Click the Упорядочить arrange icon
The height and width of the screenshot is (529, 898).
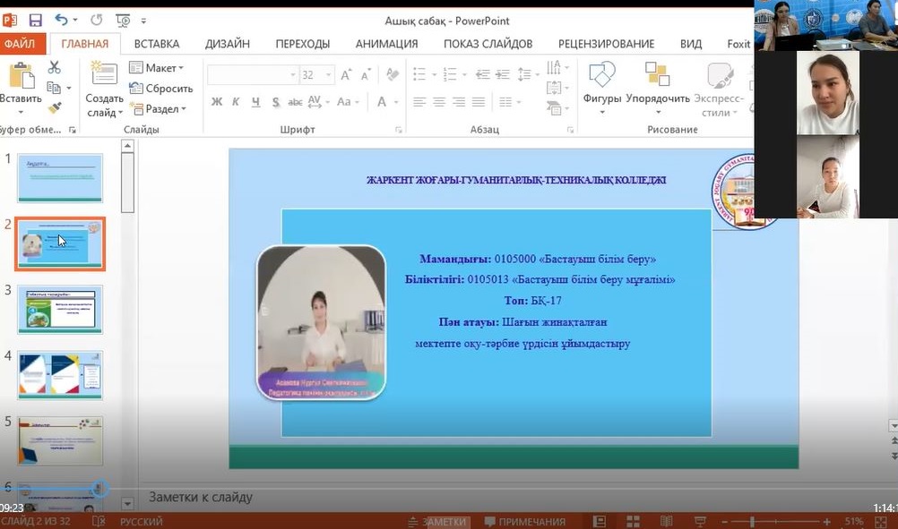click(x=657, y=83)
